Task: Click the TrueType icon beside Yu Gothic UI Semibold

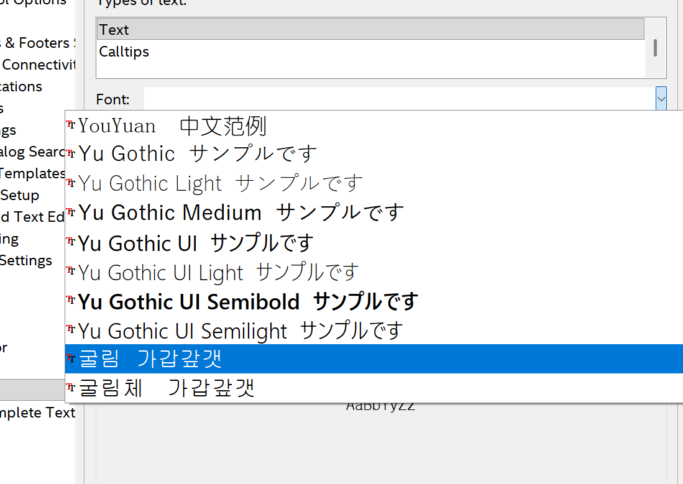Action: click(x=71, y=301)
